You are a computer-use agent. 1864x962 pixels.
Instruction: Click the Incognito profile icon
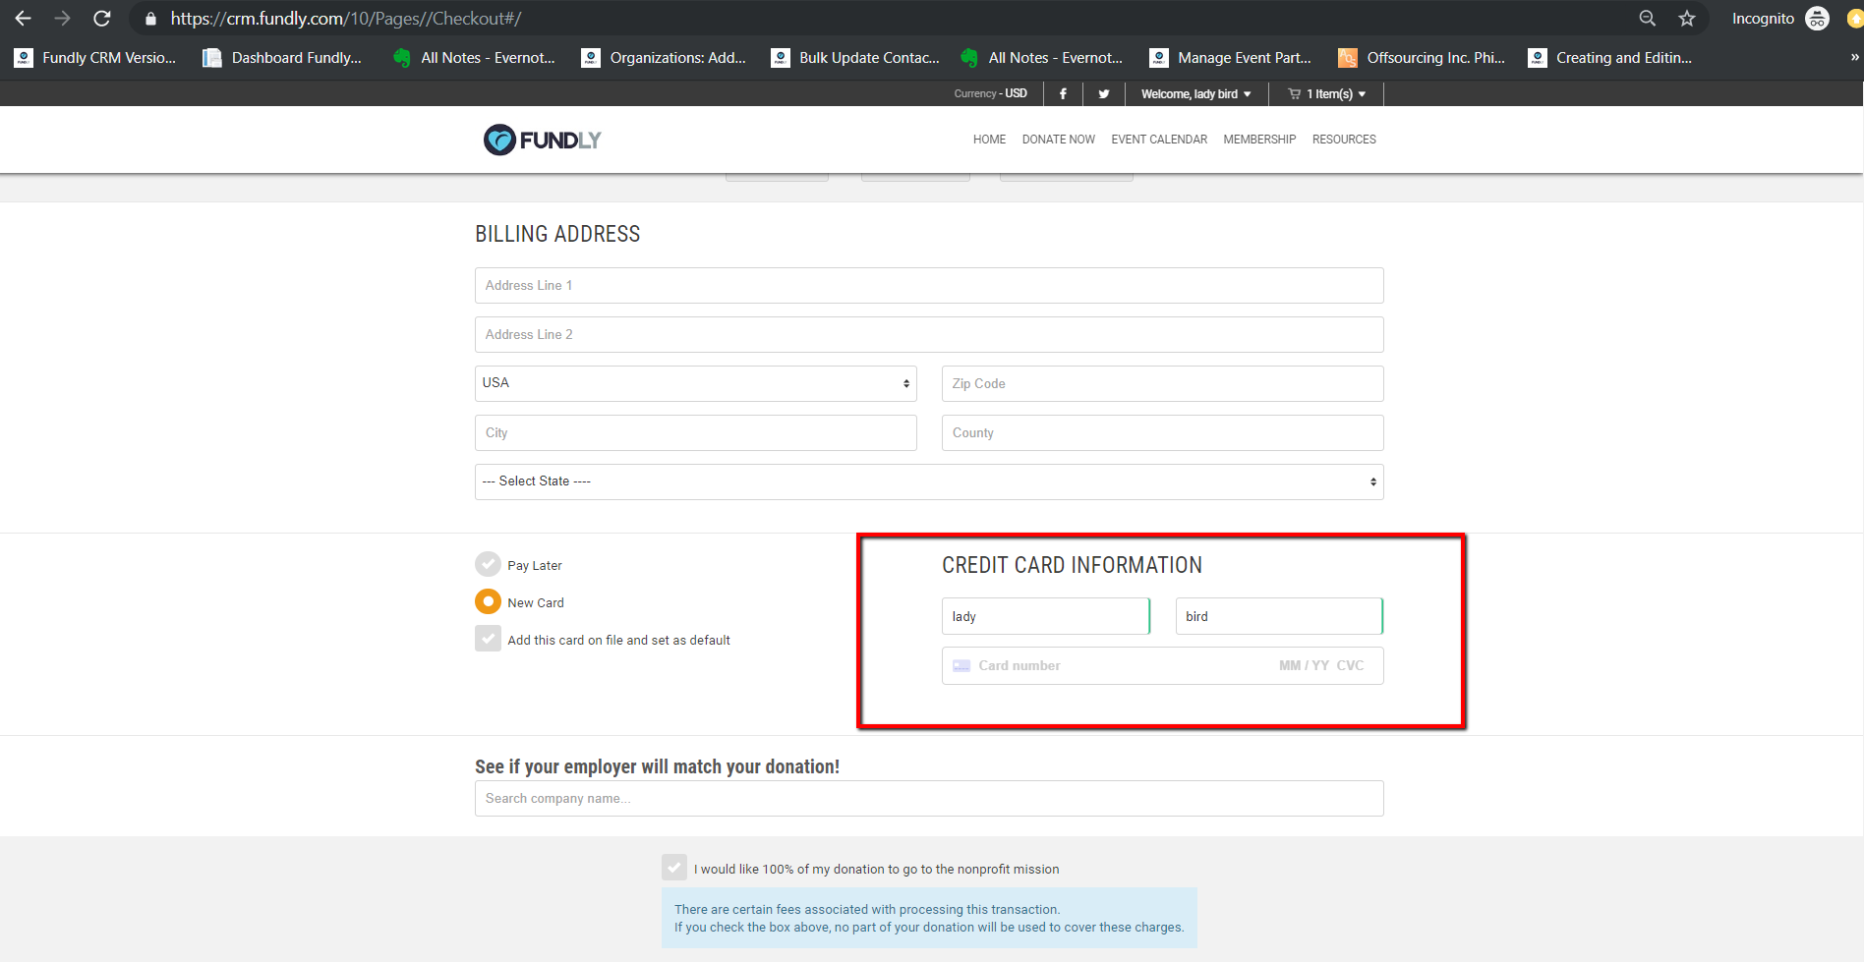1817,18
